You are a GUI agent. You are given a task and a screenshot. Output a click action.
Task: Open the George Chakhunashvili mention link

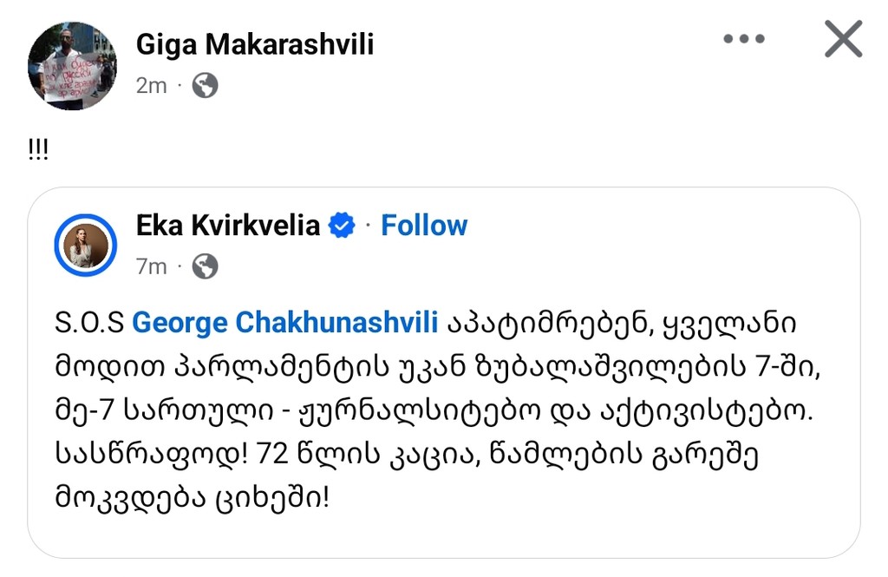pos(285,324)
